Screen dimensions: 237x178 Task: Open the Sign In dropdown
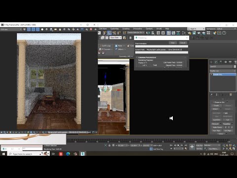(x=196, y=29)
